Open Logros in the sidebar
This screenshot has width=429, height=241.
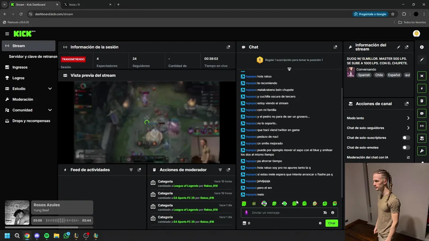pos(28,78)
